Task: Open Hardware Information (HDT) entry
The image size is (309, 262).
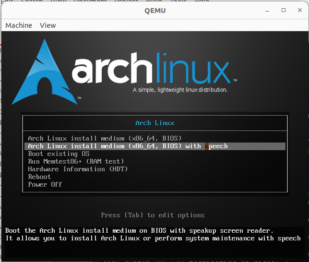Action: pos(78,169)
